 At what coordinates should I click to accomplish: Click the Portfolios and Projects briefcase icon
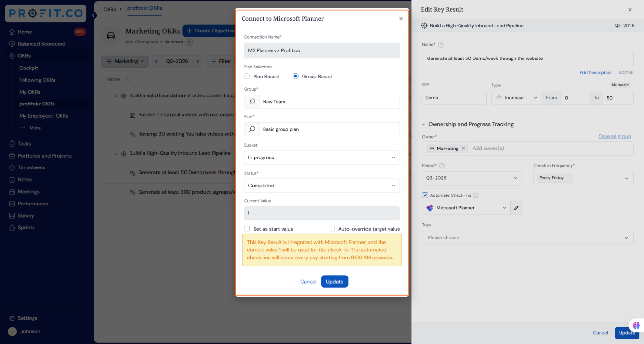[x=12, y=156]
